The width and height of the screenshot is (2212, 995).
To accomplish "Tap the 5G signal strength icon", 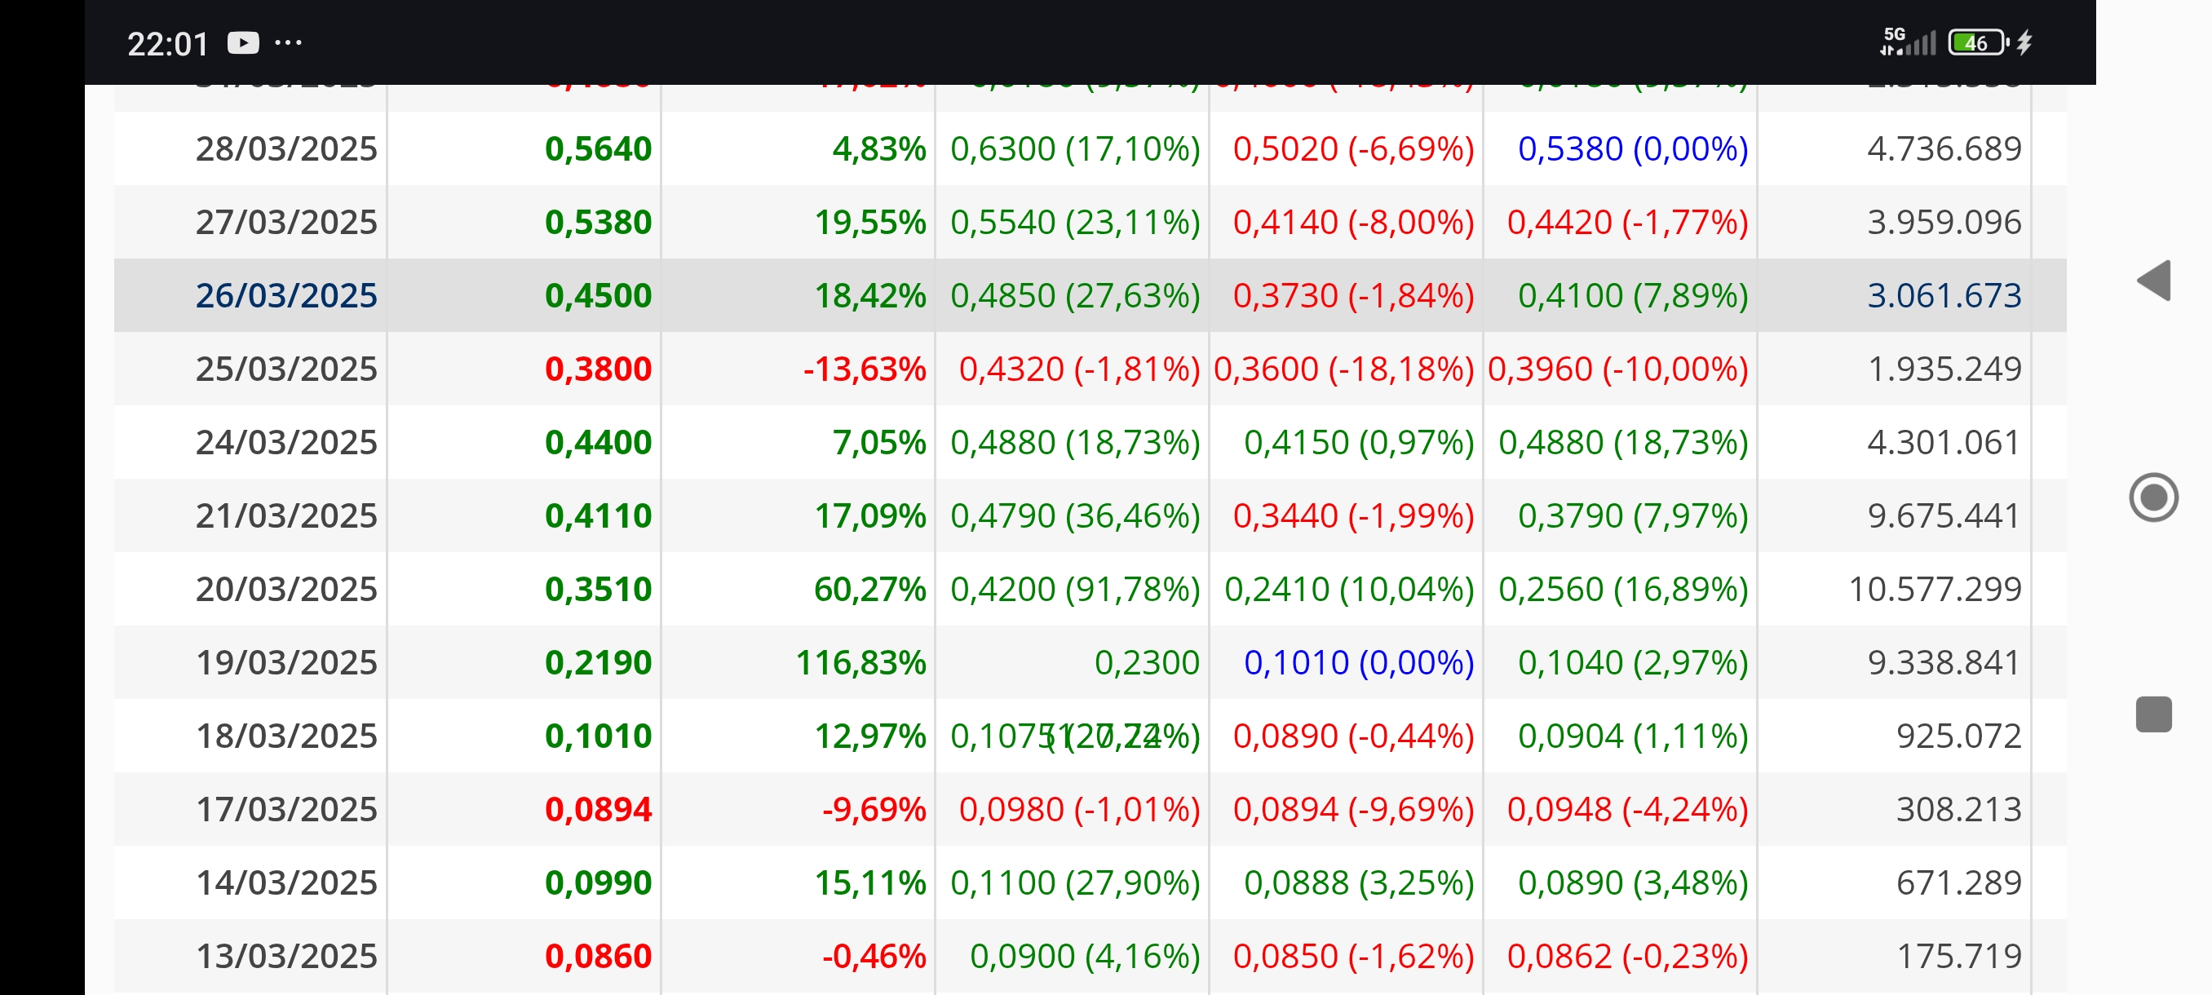I will [1907, 42].
